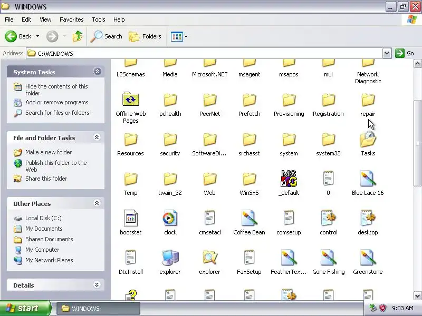Select the cmsetacl text file icon
Image resolution: width=422 pixels, height=316 pixels.
[x=209, y=218]
